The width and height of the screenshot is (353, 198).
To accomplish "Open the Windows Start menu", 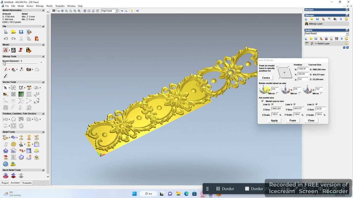I will 134,194.
